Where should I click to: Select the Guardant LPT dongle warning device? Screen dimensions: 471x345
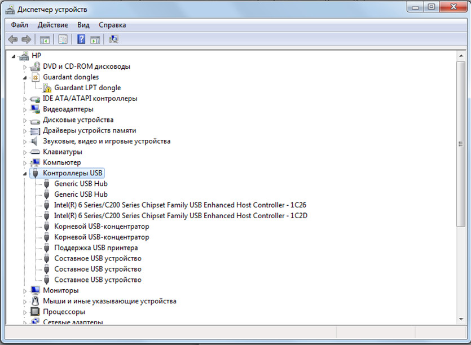[x=87, y=88]
